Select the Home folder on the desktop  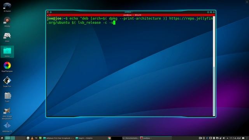coord(7,52)
